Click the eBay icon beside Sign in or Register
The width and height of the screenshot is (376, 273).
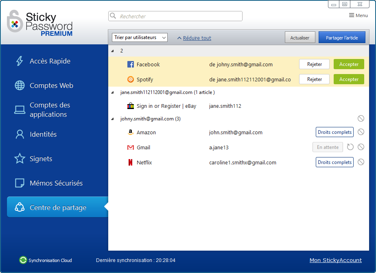(x=131, y=106)
